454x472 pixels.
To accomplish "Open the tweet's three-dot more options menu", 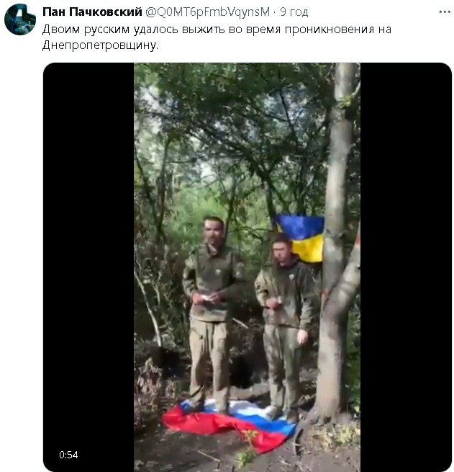I will [445, 12].
